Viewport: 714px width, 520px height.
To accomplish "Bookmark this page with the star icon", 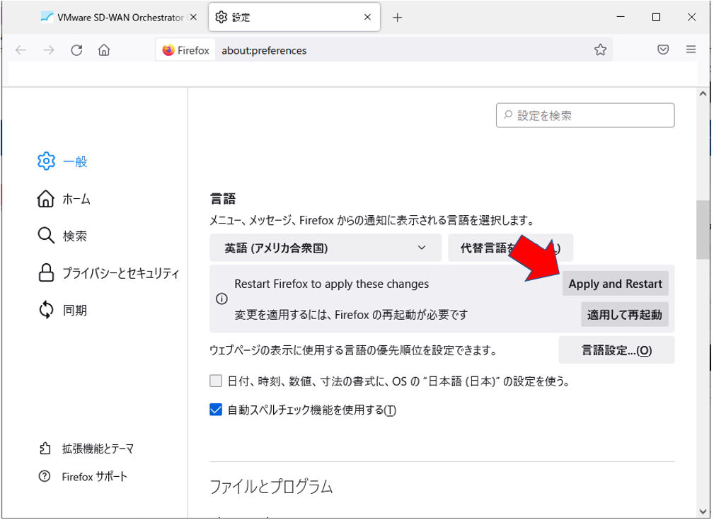I will tap(600, 50).
